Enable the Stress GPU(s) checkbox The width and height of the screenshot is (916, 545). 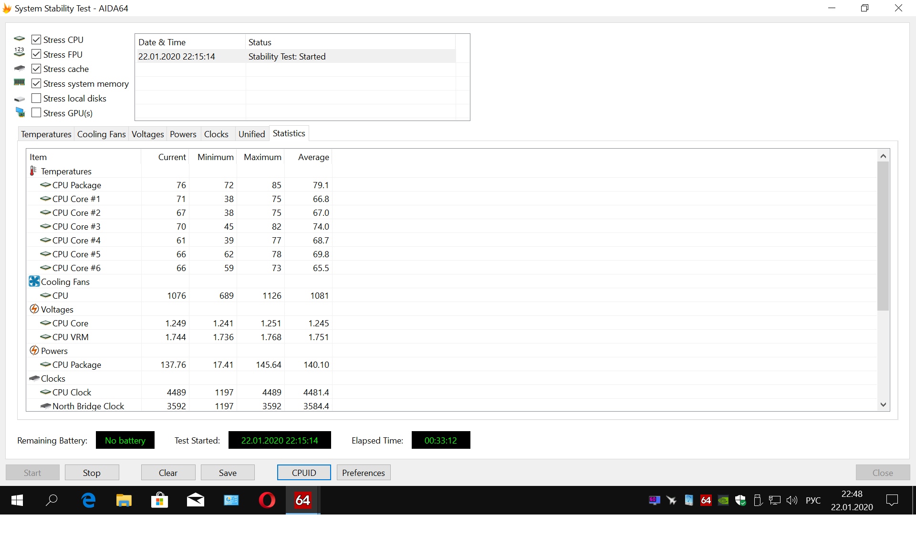coord(36,113)
